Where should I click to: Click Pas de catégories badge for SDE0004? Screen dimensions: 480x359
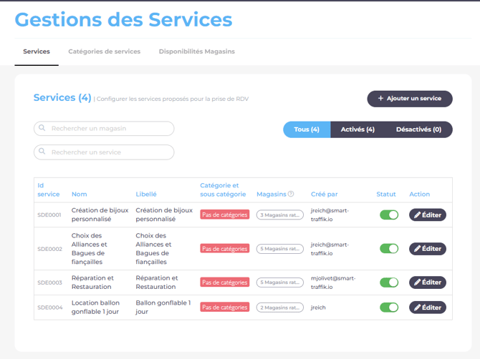225,307
